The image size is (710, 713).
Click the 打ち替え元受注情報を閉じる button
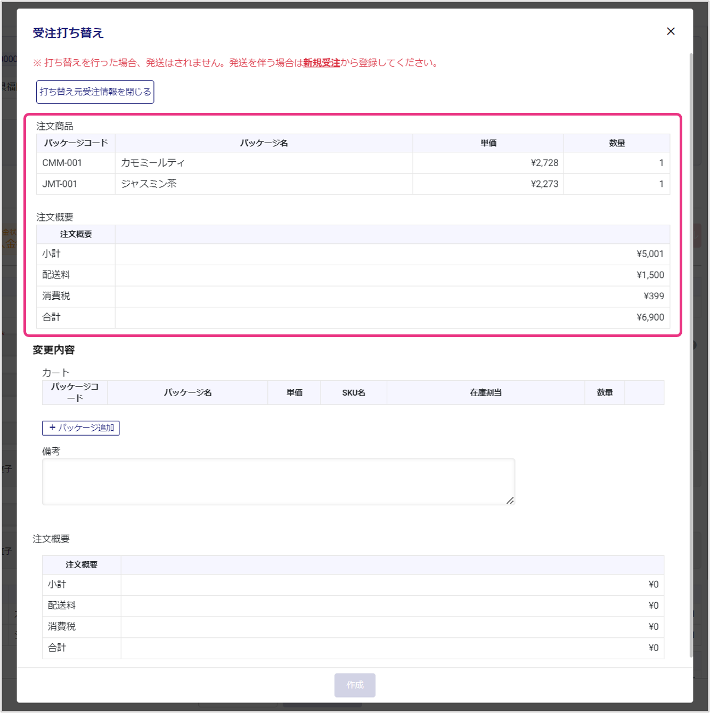pyautogui.click(x=95, y=92)
